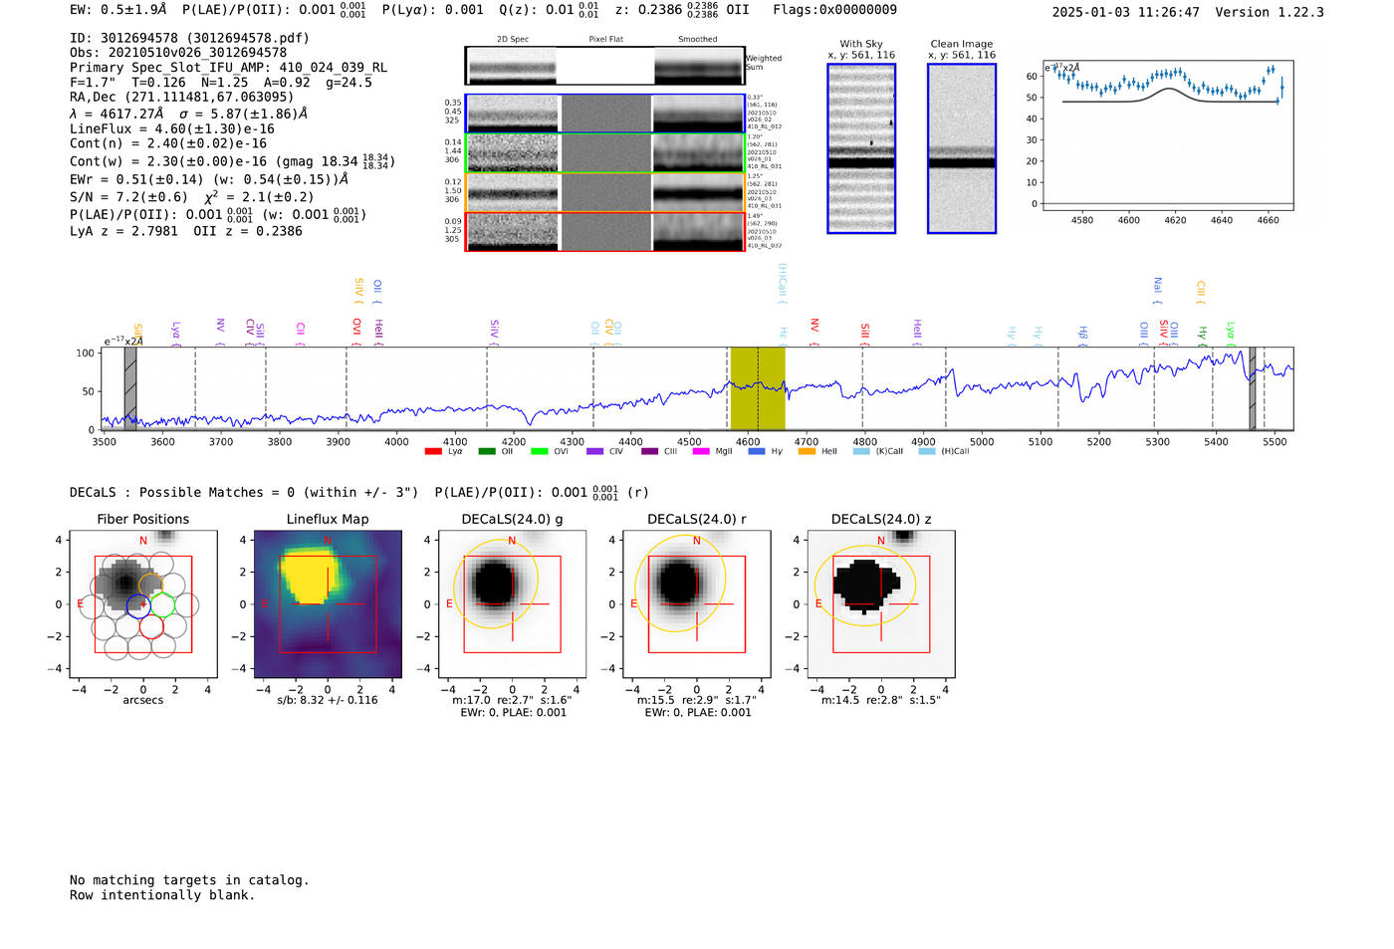1394x949 pixels.
Task: Click the LyA z = 2.7981 text
Action: (123, 231)
